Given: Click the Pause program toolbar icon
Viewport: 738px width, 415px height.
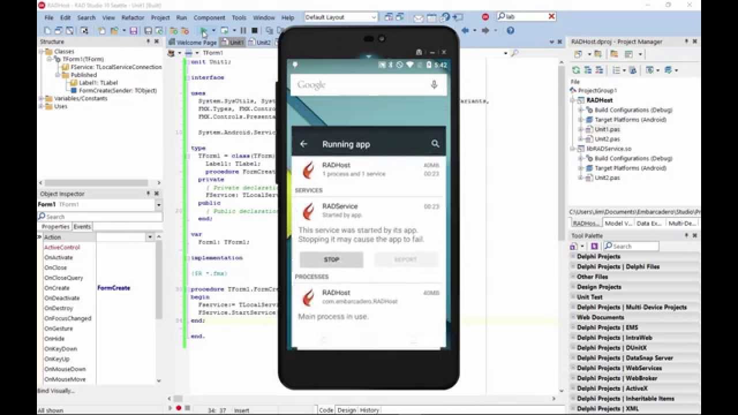Looking at the screenshot, I should [x=243, y=31].
